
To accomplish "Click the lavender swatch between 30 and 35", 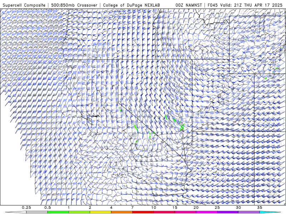I will coord(249,212).
